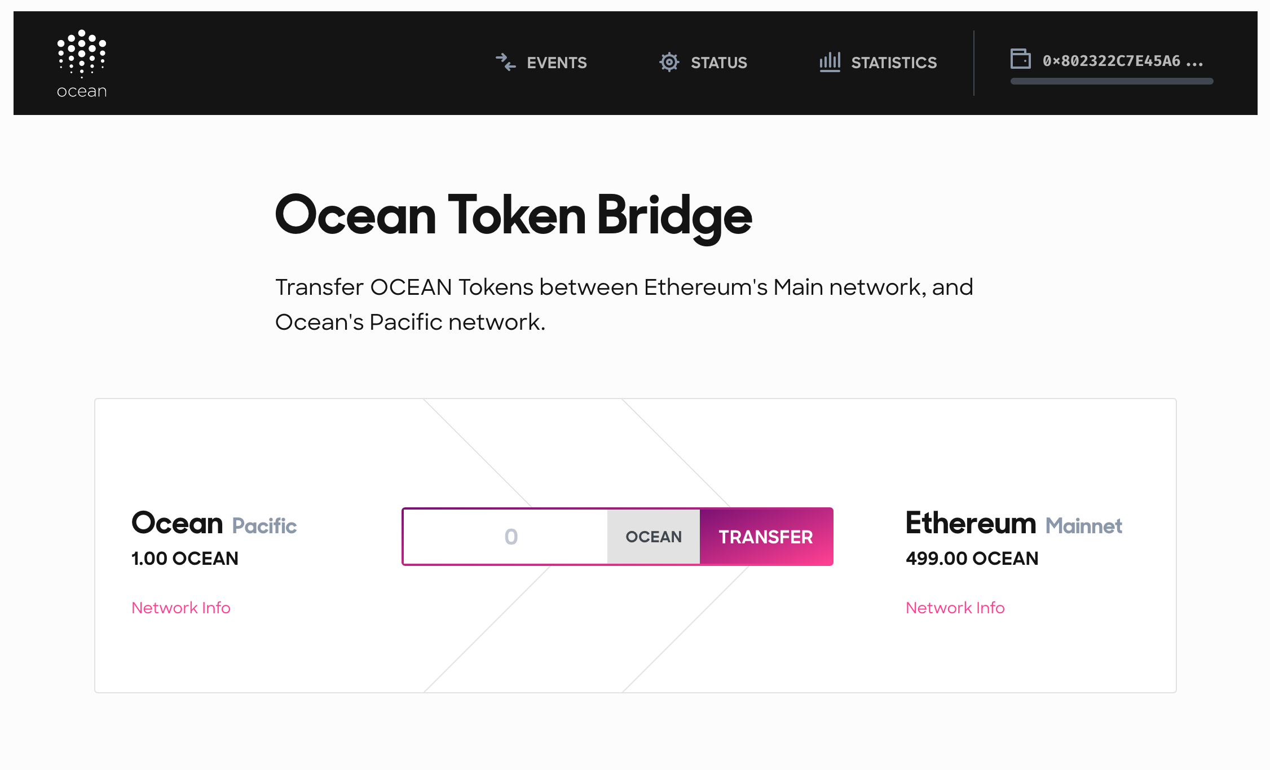Click the TRANSFER button
Screen dimensions: 1270x770
pos(766,537)
